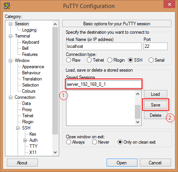
Task: Open the SSH category in tree
Action: [26, 128]
